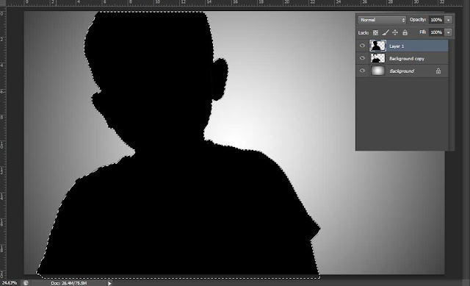The width and height of the screenshot is (470, 286).
Task: Toggle Lock all padlock icon
Action: 405,32
